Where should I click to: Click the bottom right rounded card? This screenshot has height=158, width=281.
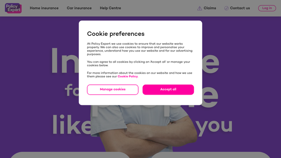(211, 155)
